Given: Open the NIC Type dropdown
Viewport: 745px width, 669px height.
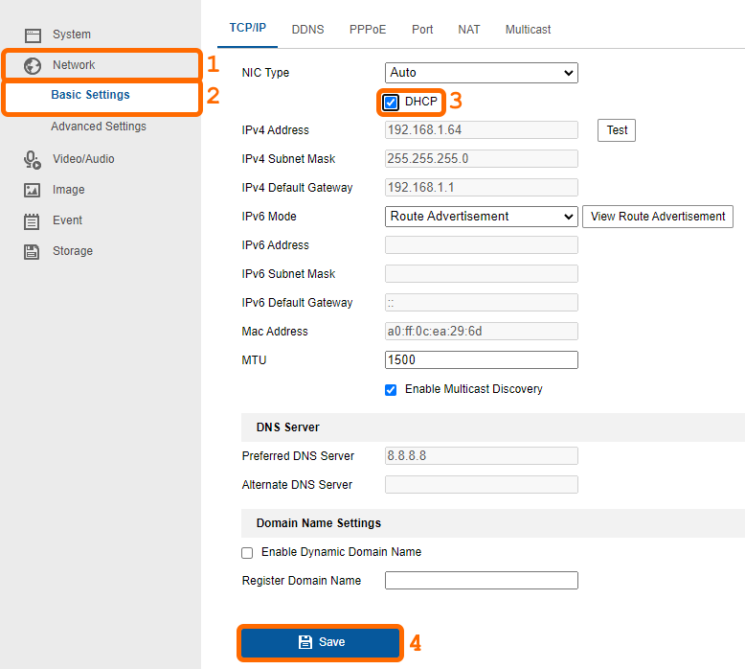Looking at the screenshot, I should (482, 73).
